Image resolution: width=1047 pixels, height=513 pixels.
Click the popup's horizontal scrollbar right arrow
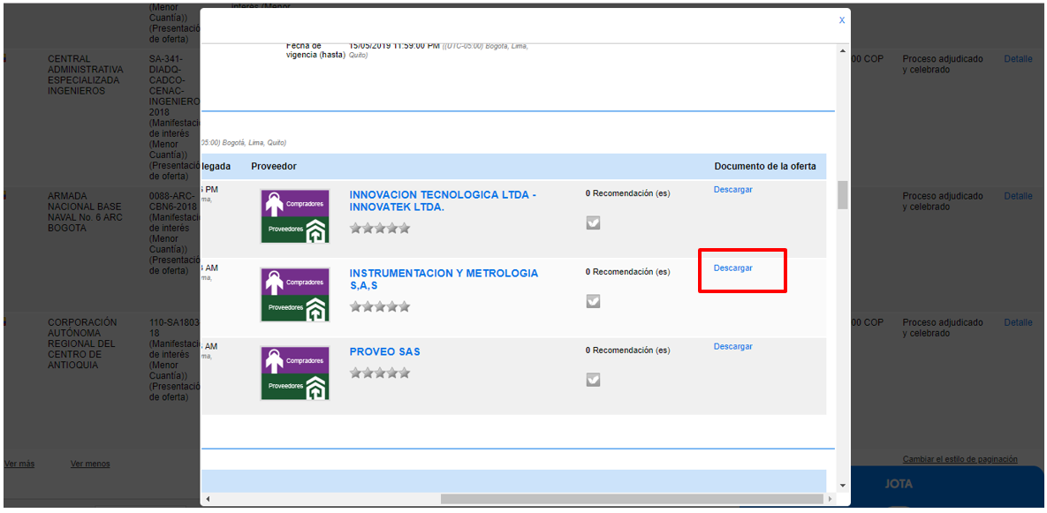[830, 499]
